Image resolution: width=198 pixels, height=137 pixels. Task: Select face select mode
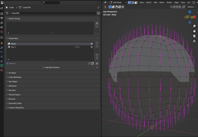click(x=136, y=2)
